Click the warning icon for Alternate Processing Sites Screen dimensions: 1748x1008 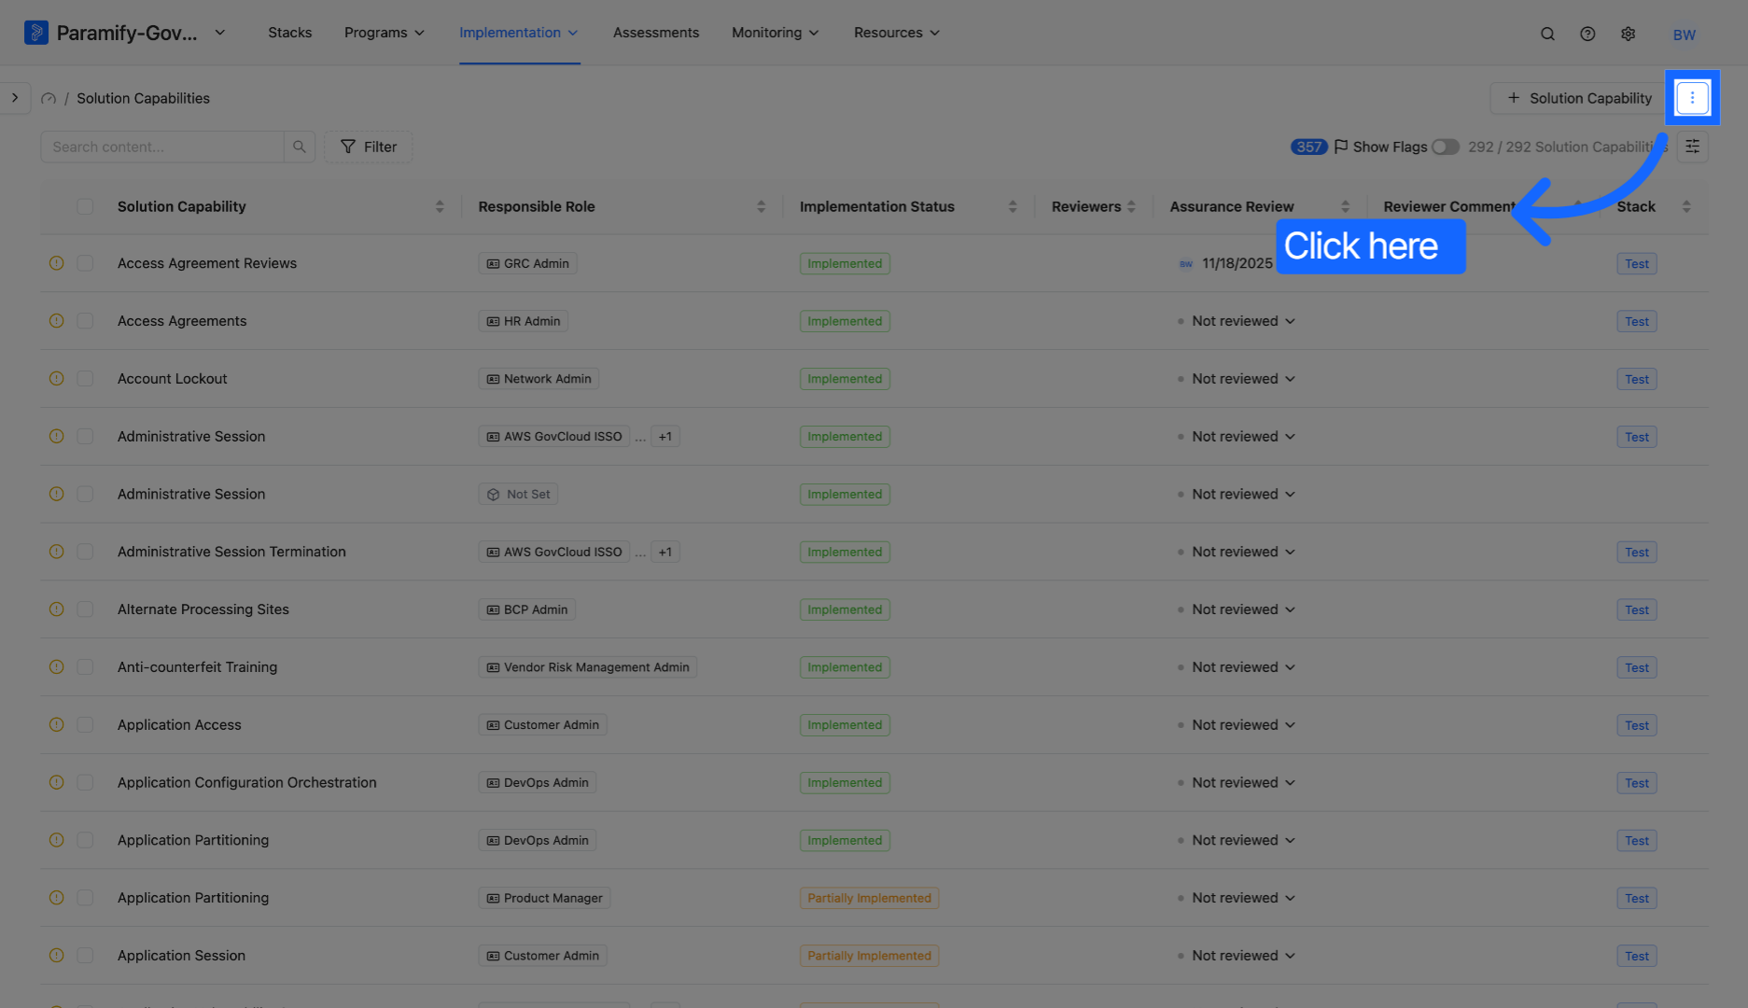tap(57, 609)
